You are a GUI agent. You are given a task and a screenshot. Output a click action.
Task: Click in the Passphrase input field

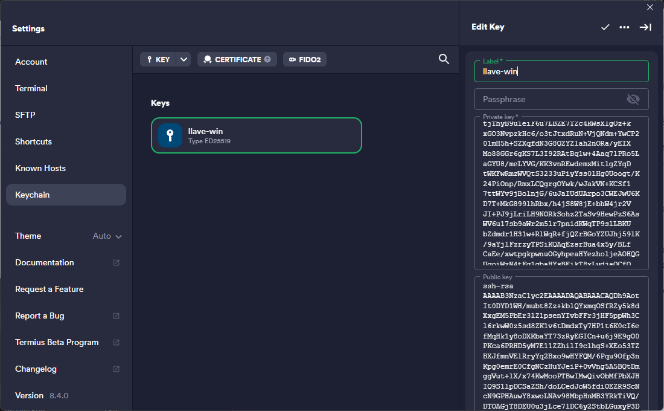click(549, 99)
